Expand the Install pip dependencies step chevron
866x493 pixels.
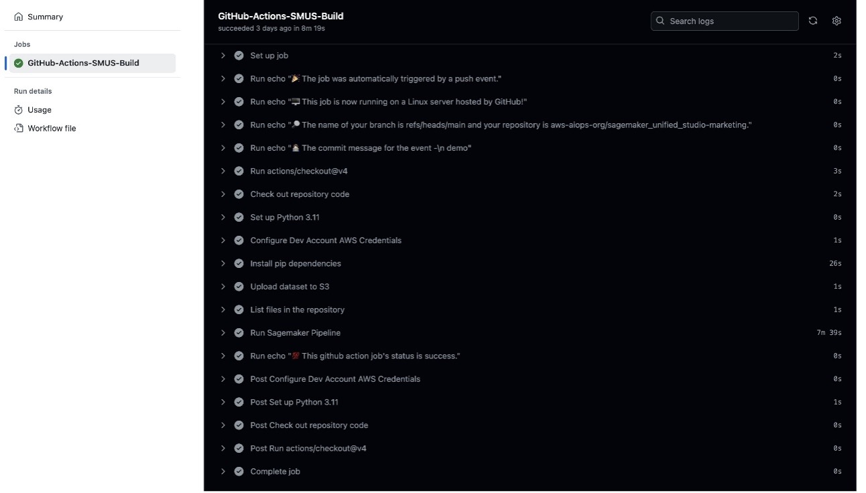pos(223,263)
